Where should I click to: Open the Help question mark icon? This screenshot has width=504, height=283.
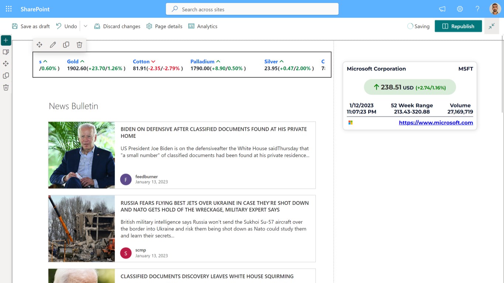[x=477, y=9]
